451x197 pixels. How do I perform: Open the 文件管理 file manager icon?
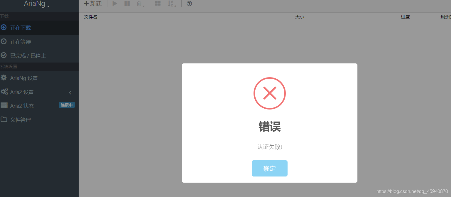4,119
